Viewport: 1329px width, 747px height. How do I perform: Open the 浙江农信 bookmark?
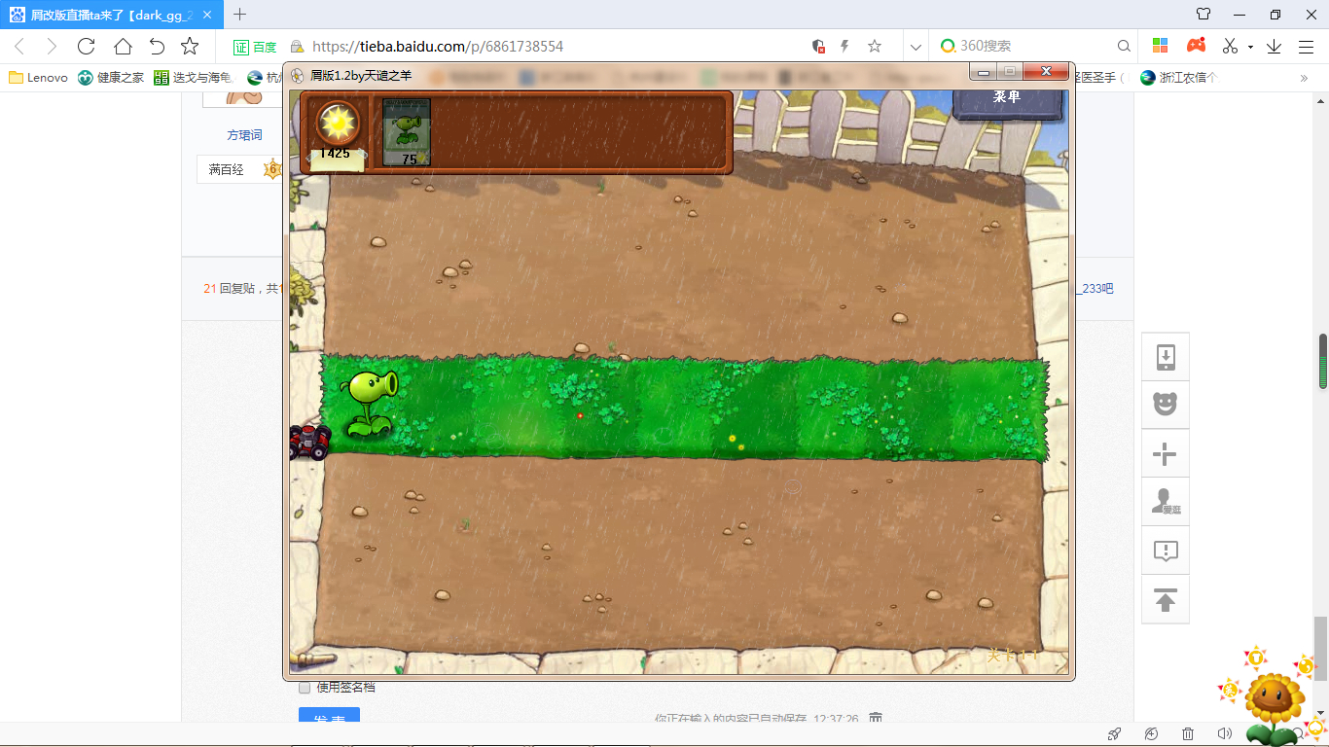(1178, 78)
